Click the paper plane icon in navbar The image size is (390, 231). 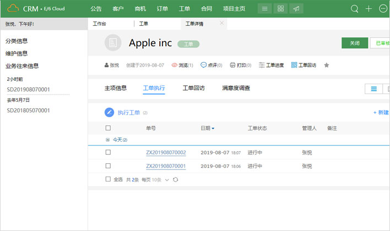(296, 9)
